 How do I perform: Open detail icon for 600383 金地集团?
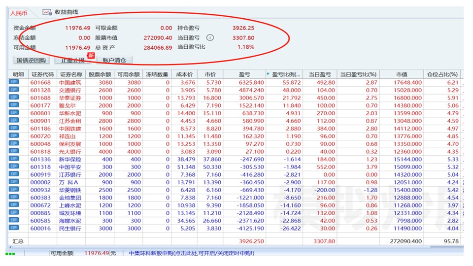[14, 197]
